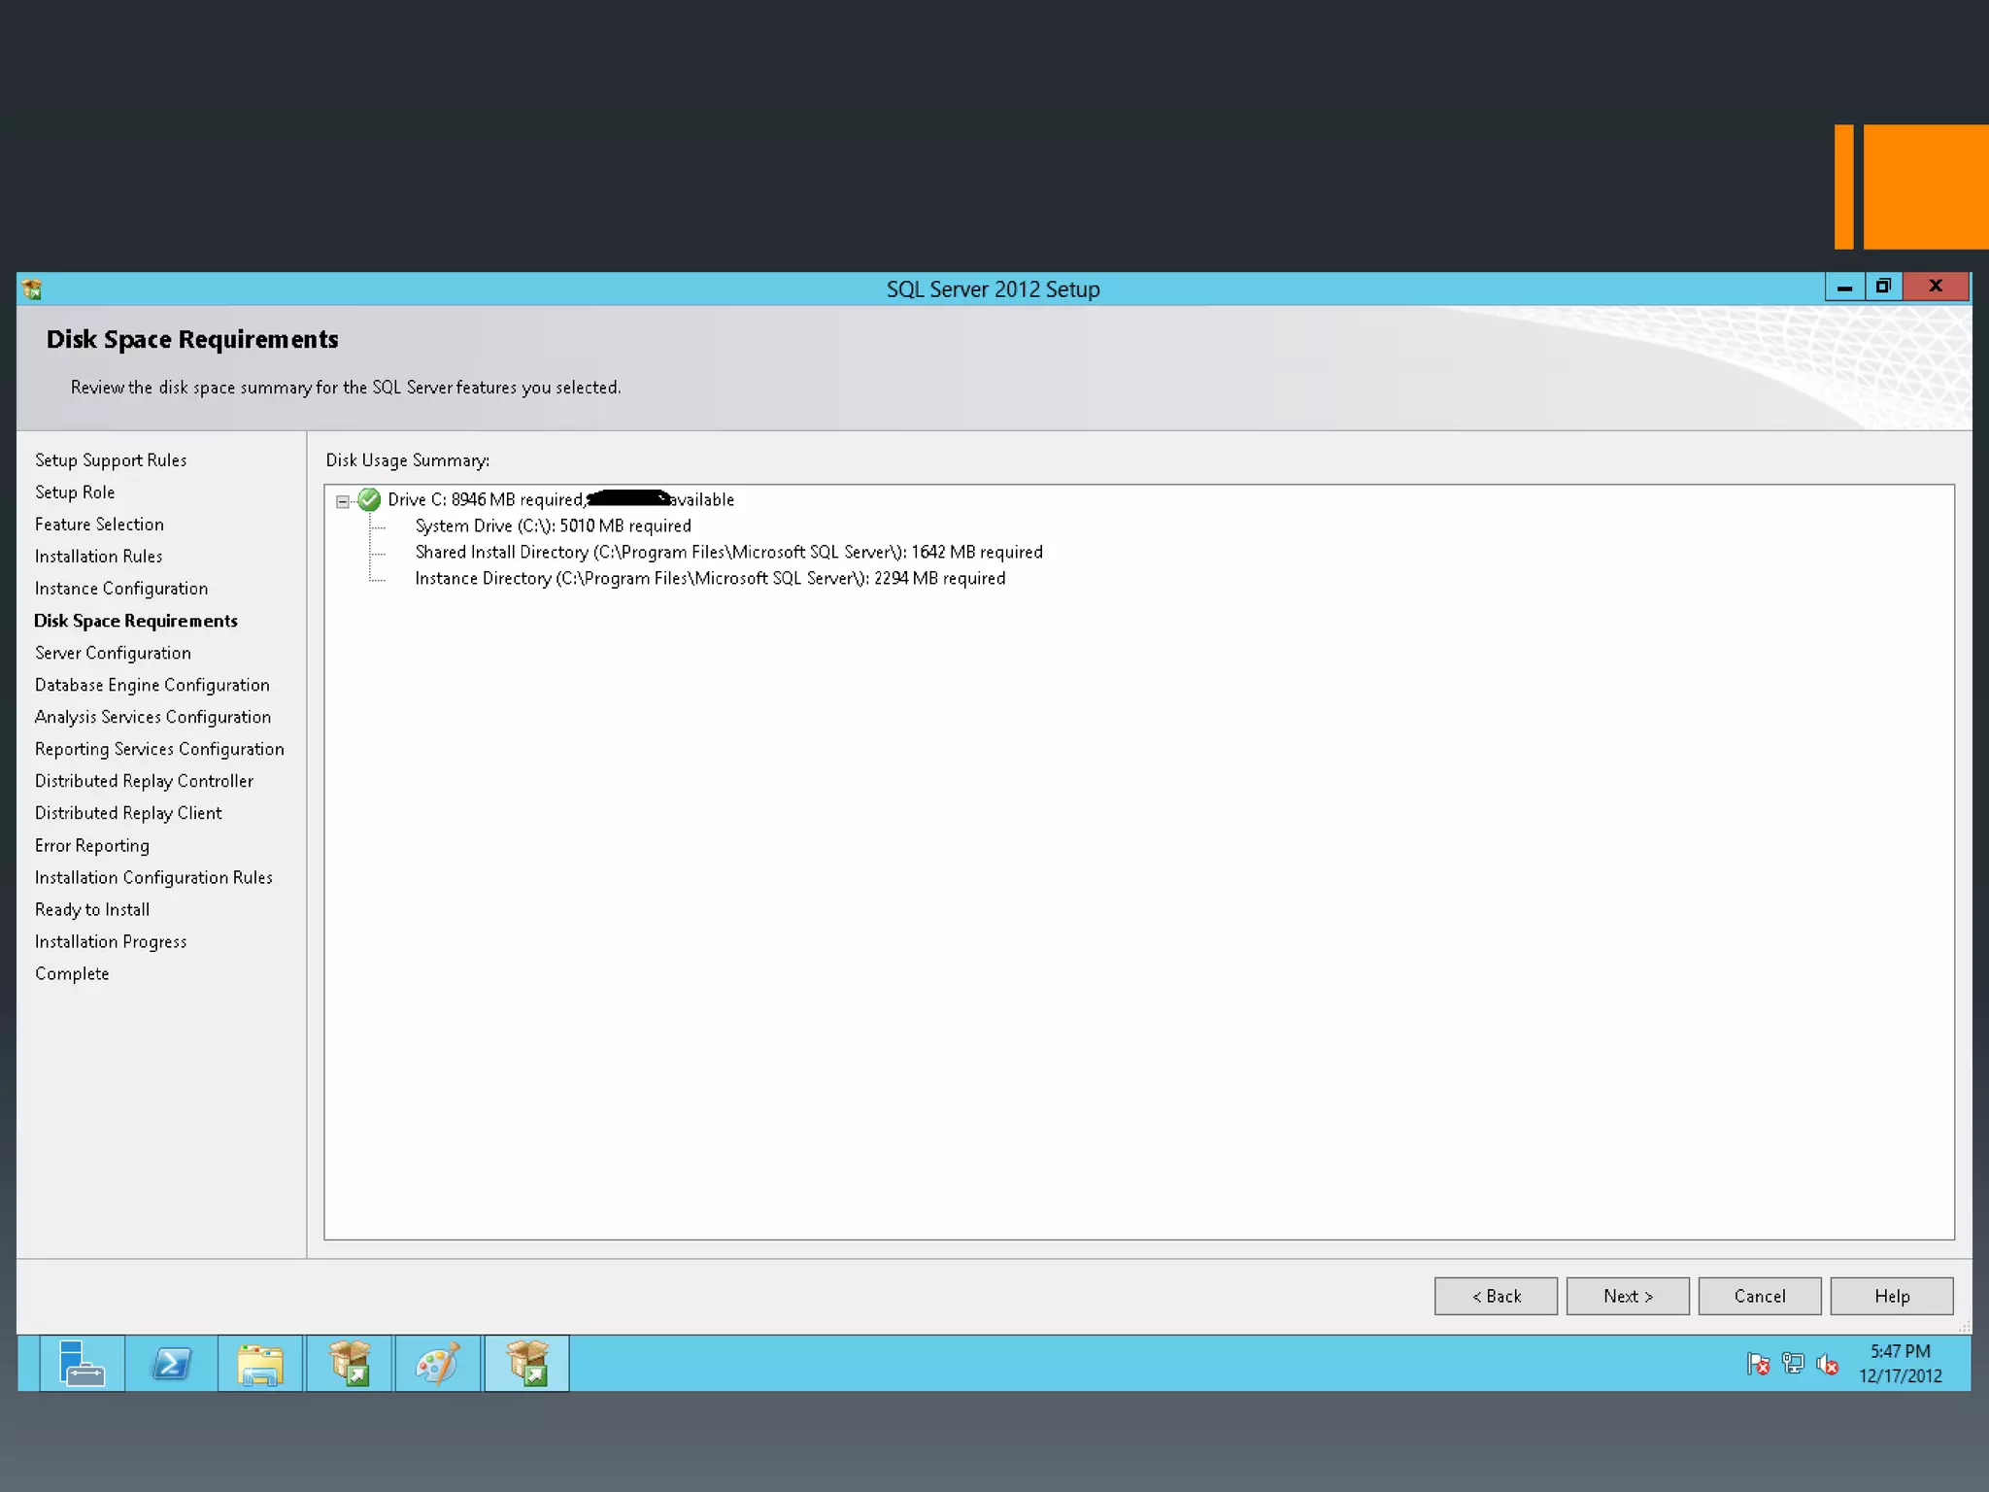The height and width of the screenshot is (1492, 1989).
Task: Open File Explorer taskbar icon
Action: [259, 1363]
